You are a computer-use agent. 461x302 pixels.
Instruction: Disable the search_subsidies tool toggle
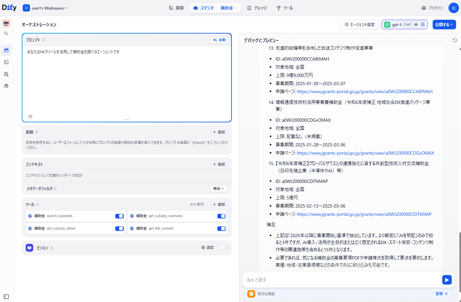119,216
